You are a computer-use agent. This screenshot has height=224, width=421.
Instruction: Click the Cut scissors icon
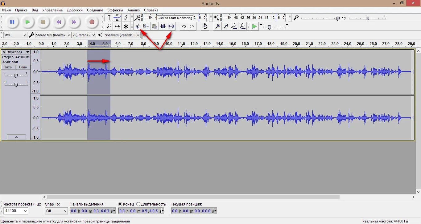(x=138, y=26)
